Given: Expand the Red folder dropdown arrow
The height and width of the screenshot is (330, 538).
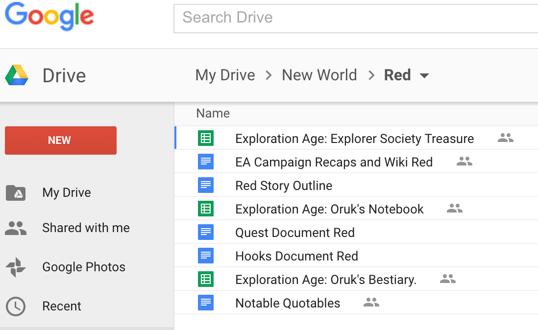Looking at the screenshot, I should [424, 76].
